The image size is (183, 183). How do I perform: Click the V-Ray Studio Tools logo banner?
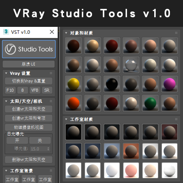click(x=29, y=49)
